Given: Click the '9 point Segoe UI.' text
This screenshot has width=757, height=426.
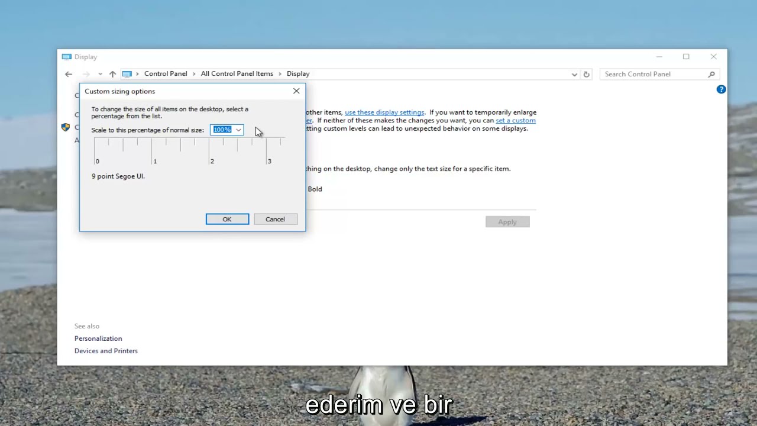Looking at the screenshot, I should click(118, 176).
